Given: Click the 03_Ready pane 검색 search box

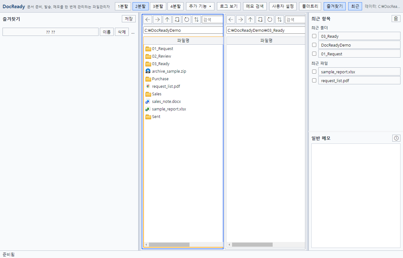Looking at the screenshot, I should [295, 20].
